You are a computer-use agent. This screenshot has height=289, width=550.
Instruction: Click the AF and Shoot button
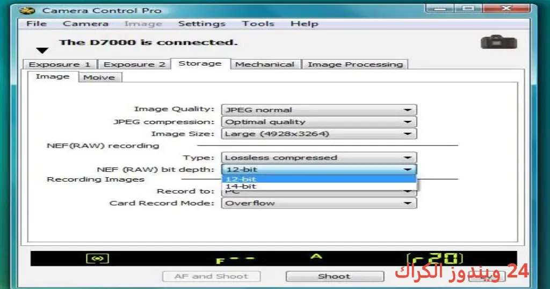pos(211,276)
